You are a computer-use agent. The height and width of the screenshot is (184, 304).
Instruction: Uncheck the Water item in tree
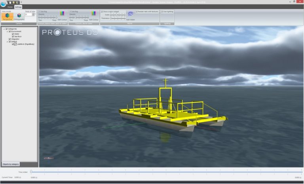[13, 34]
